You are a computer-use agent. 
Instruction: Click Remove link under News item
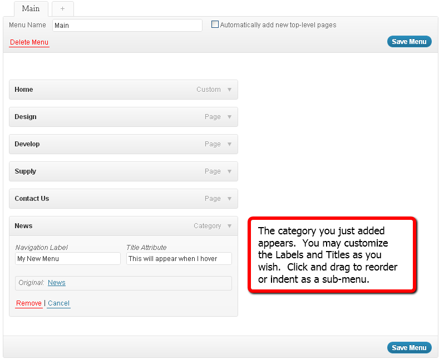(x=28, y=303)
